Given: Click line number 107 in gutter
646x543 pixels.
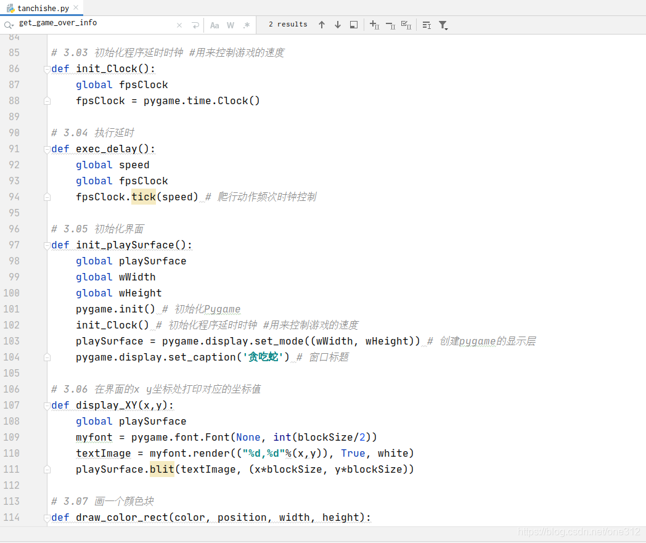Looking at the screenshot, I should pyautogui.click(x=12, y=406).
